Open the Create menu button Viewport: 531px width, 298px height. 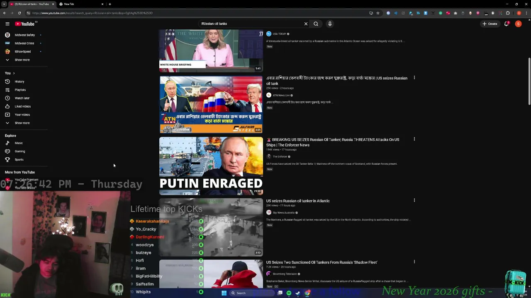(490, 24)
